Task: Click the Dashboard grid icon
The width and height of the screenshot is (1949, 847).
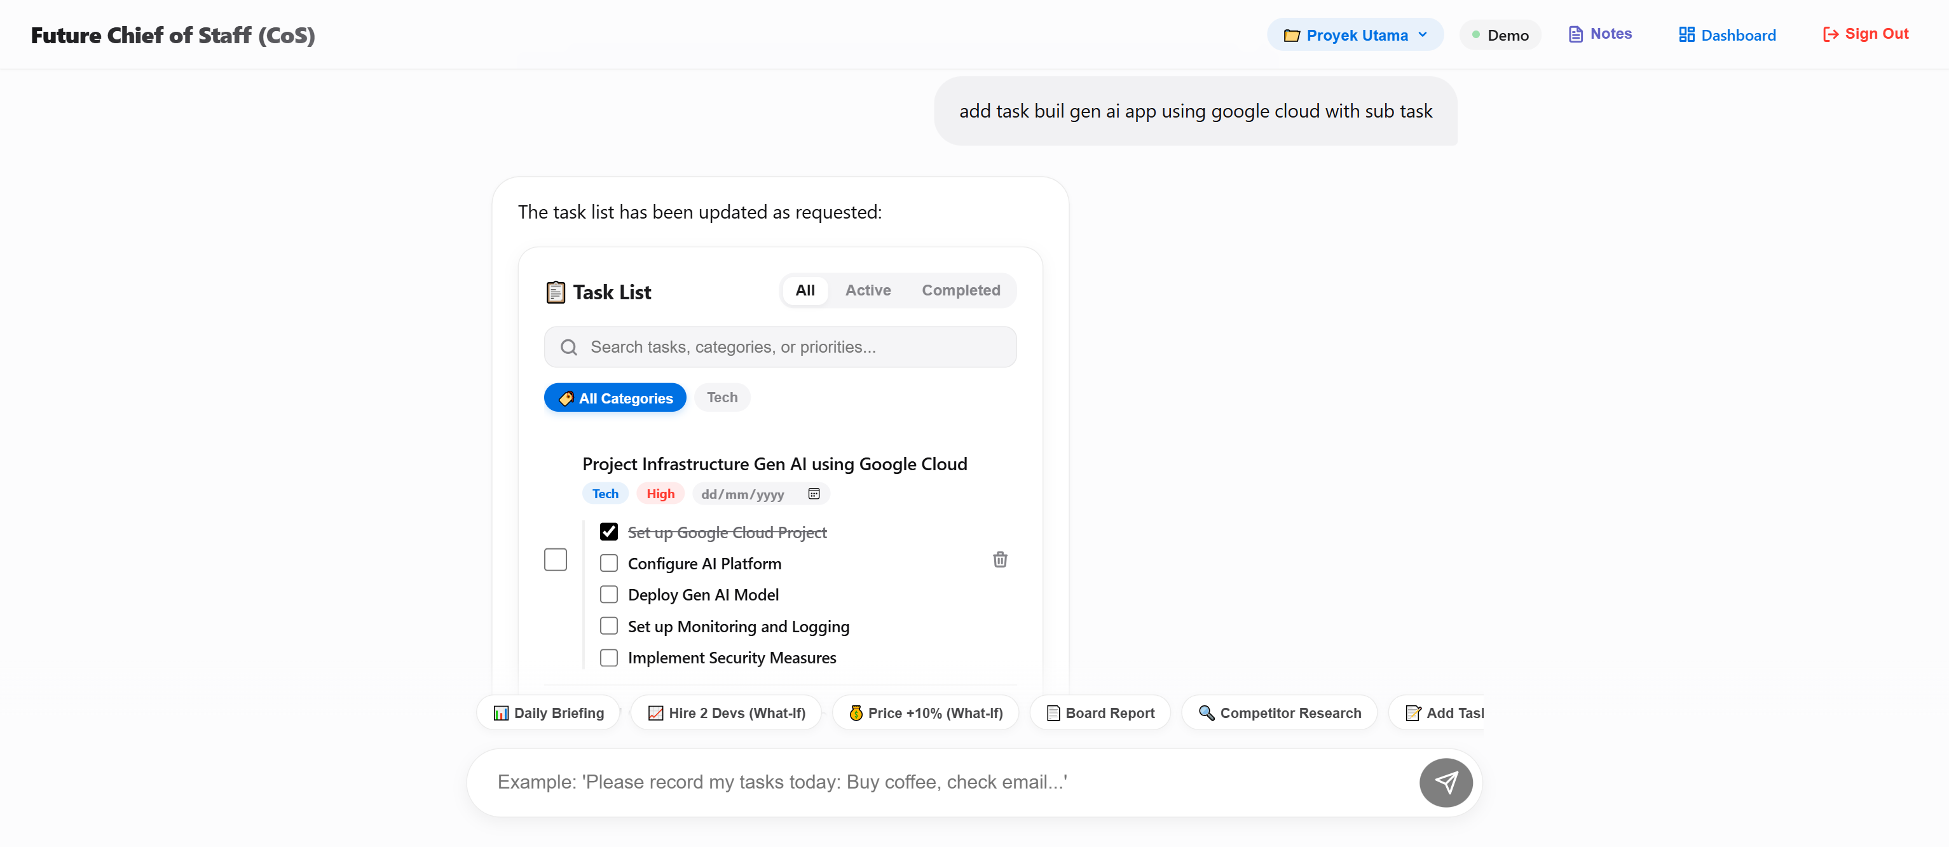Action: (x=1686, y=35)
